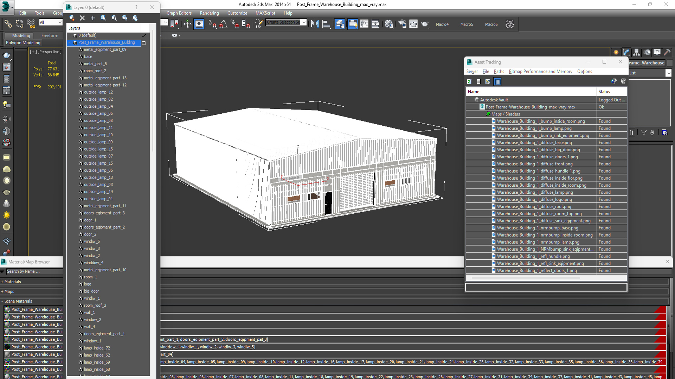Viewport: 675px width, 379px height.
Task: Collapse Post_Frame_Warehouse_Building layer tree
Action: (70, 42)
